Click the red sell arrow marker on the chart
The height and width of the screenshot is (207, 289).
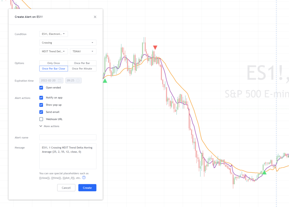pos(155,47)
